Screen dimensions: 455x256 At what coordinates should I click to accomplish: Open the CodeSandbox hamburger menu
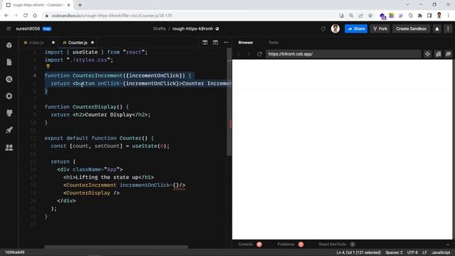point(9,28)
